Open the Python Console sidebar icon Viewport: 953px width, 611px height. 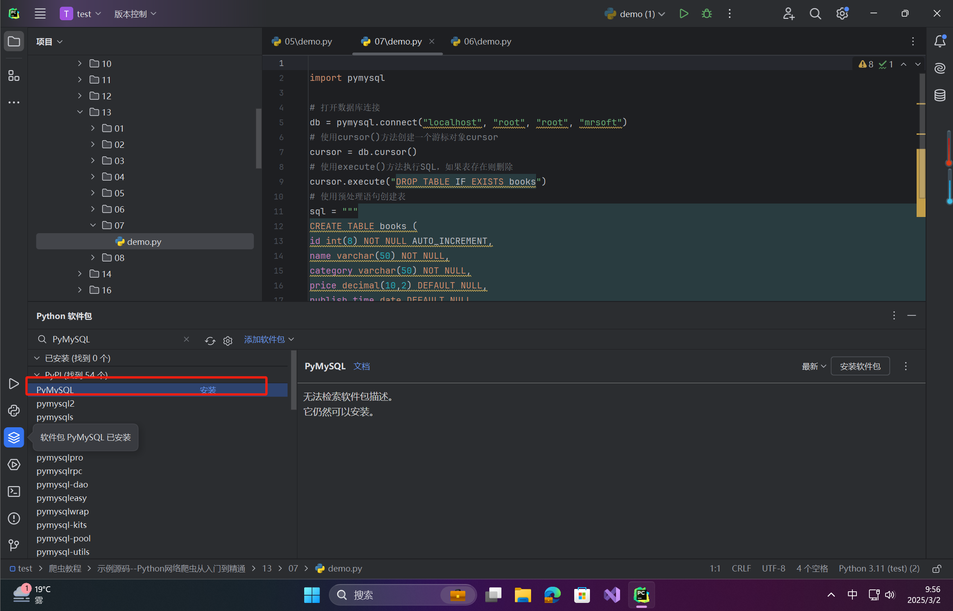[14, 410]
